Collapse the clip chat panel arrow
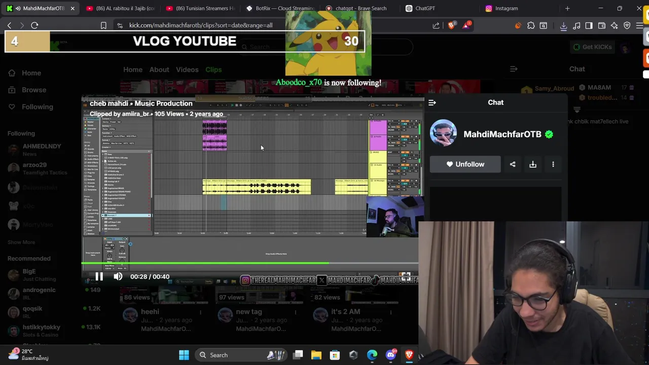Viewport: 649px width, 365px height. pos(432,102)
